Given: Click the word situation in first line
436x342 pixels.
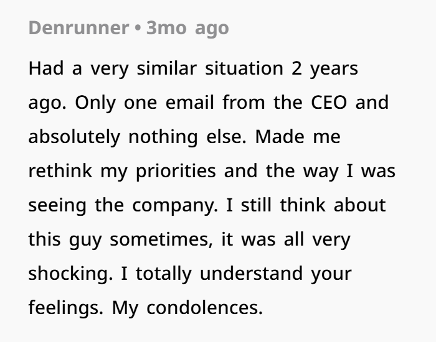Looking at the screenshot, I should tap(244, 68).
